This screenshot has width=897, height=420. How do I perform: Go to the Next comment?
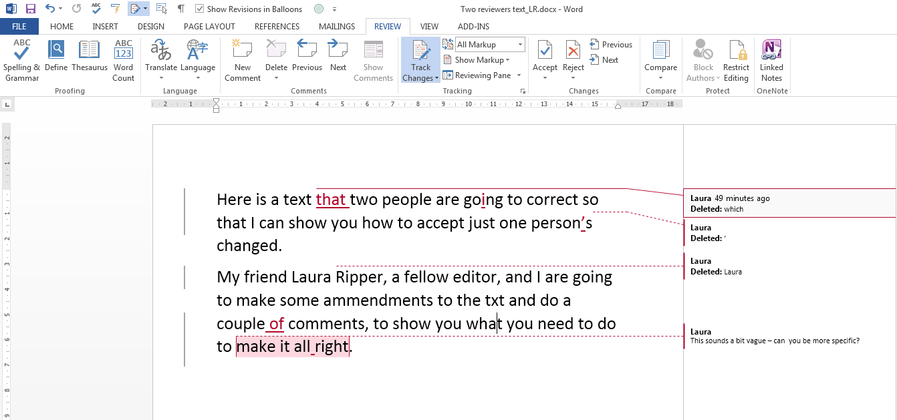[338, 56]
